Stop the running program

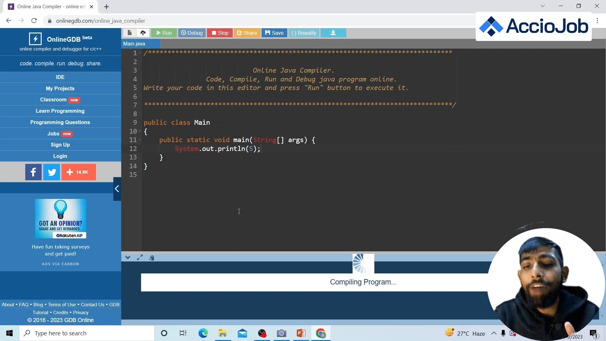(220, 33)
